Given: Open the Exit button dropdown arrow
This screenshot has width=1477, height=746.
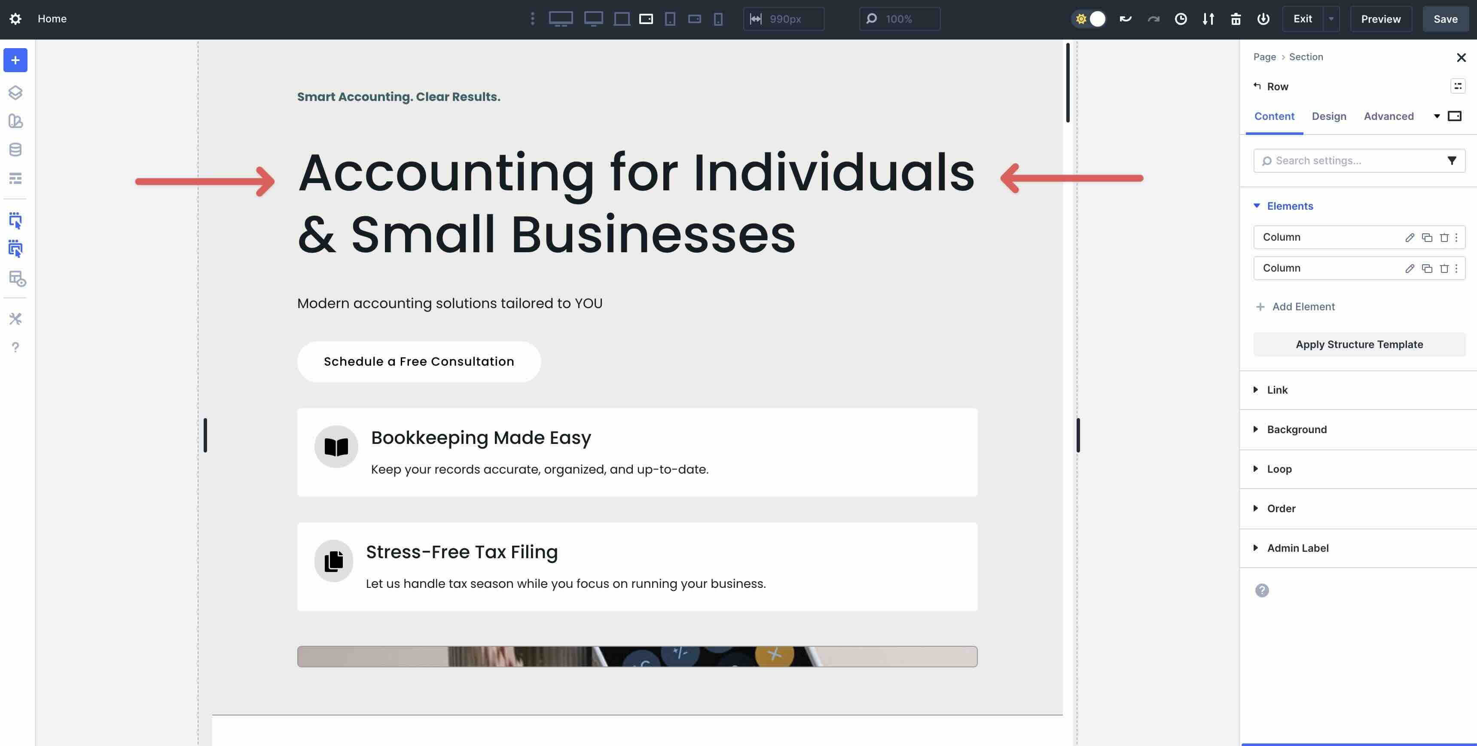Looking at the screenshot, I should tap(1331, 19).
